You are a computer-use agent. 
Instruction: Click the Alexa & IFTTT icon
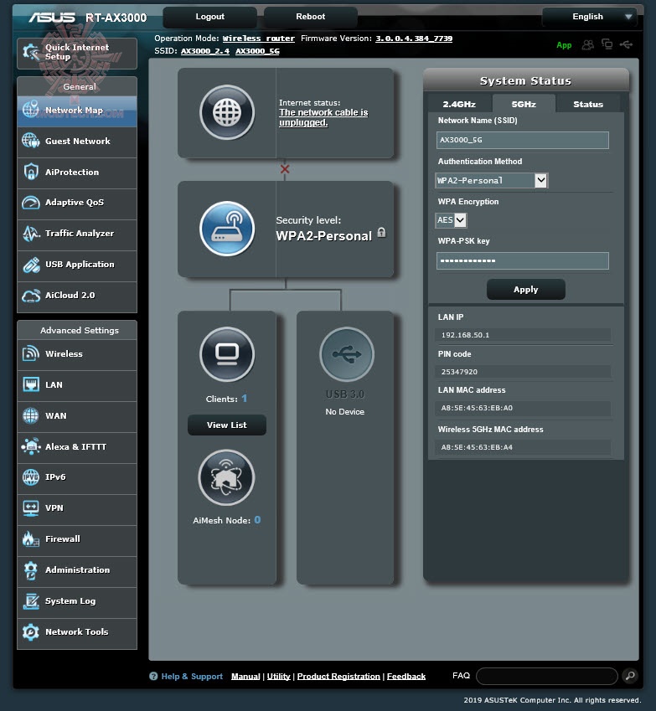point(31,446)
